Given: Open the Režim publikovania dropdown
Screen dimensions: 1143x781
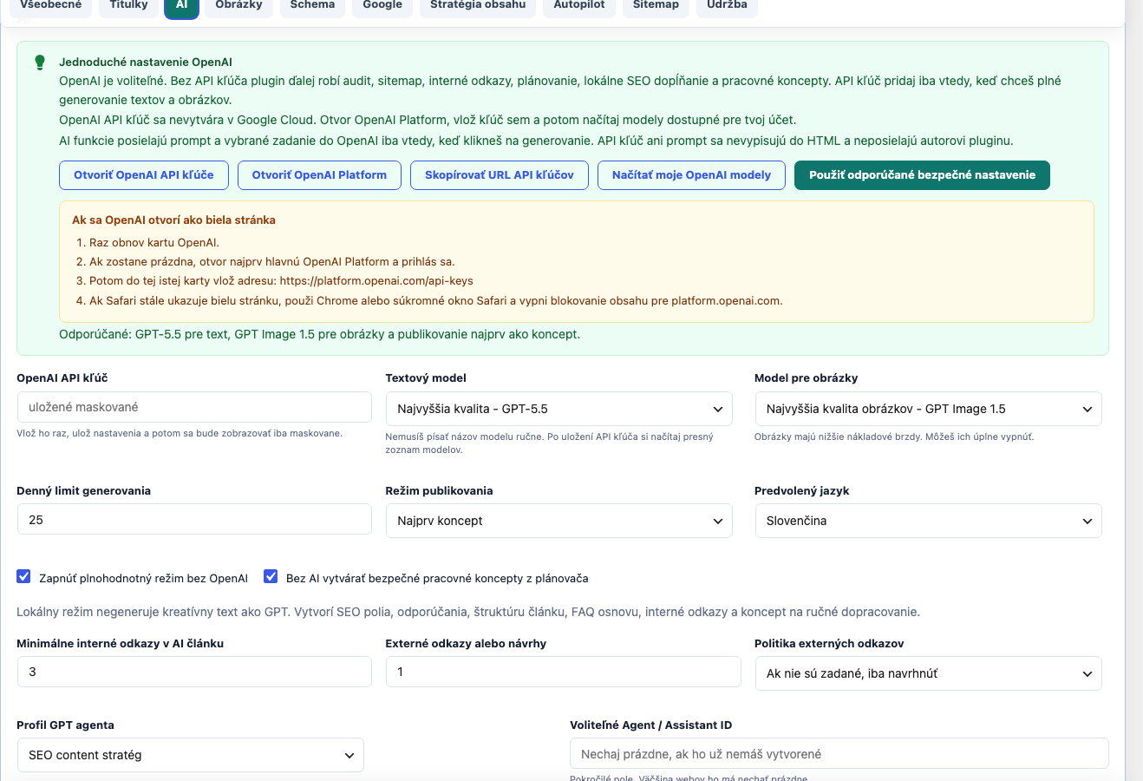Looking at the screenshot, I should click(x=559, y=521).
